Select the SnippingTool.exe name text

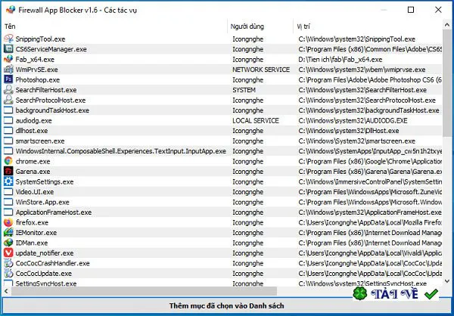pos(40,39)
